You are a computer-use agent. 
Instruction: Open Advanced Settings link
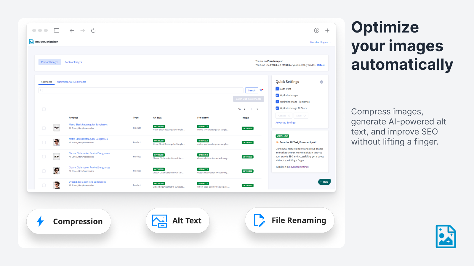(x=286, y=123)
